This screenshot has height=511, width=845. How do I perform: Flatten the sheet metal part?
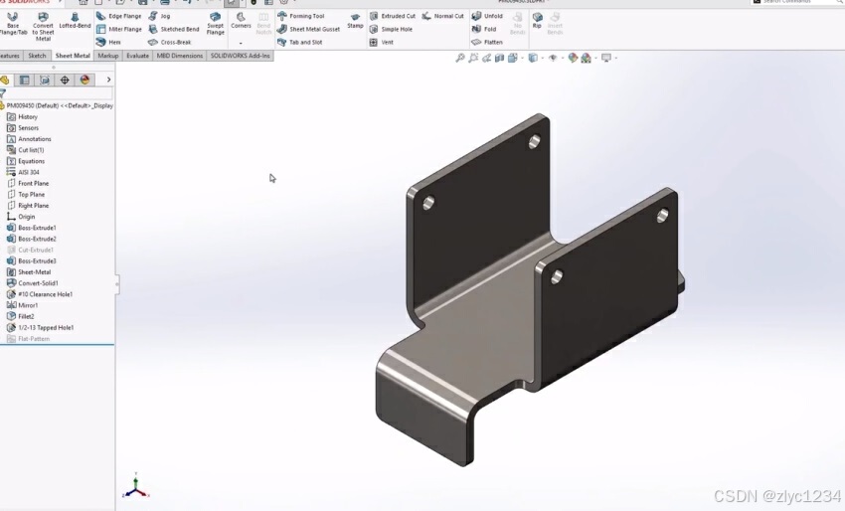[487, 42]
